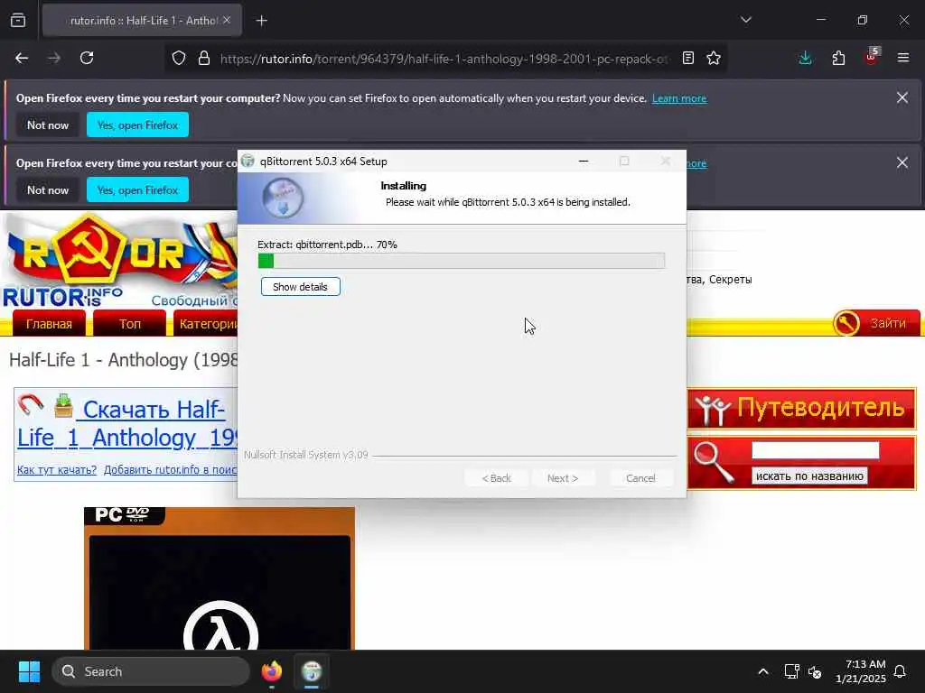This screenshot has width=925, height=693.
Task: Click Yes, open Firefox in second notification
Action: (x=137, y=189)
